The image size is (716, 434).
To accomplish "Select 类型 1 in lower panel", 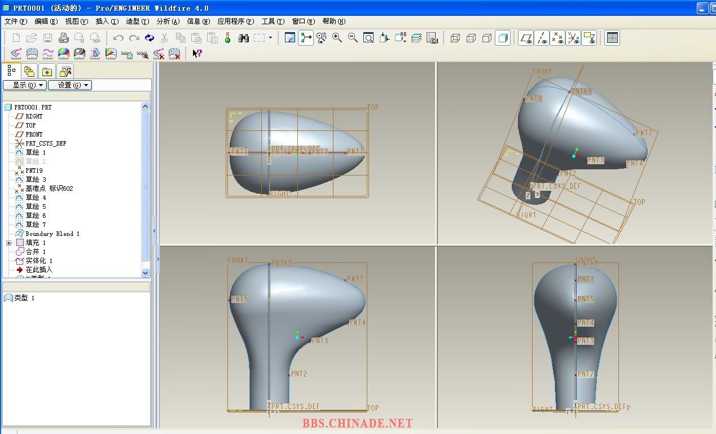I will 24,298.
